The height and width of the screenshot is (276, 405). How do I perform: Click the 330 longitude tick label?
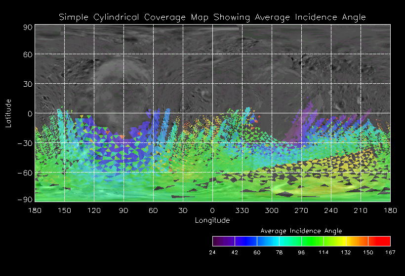242,210
